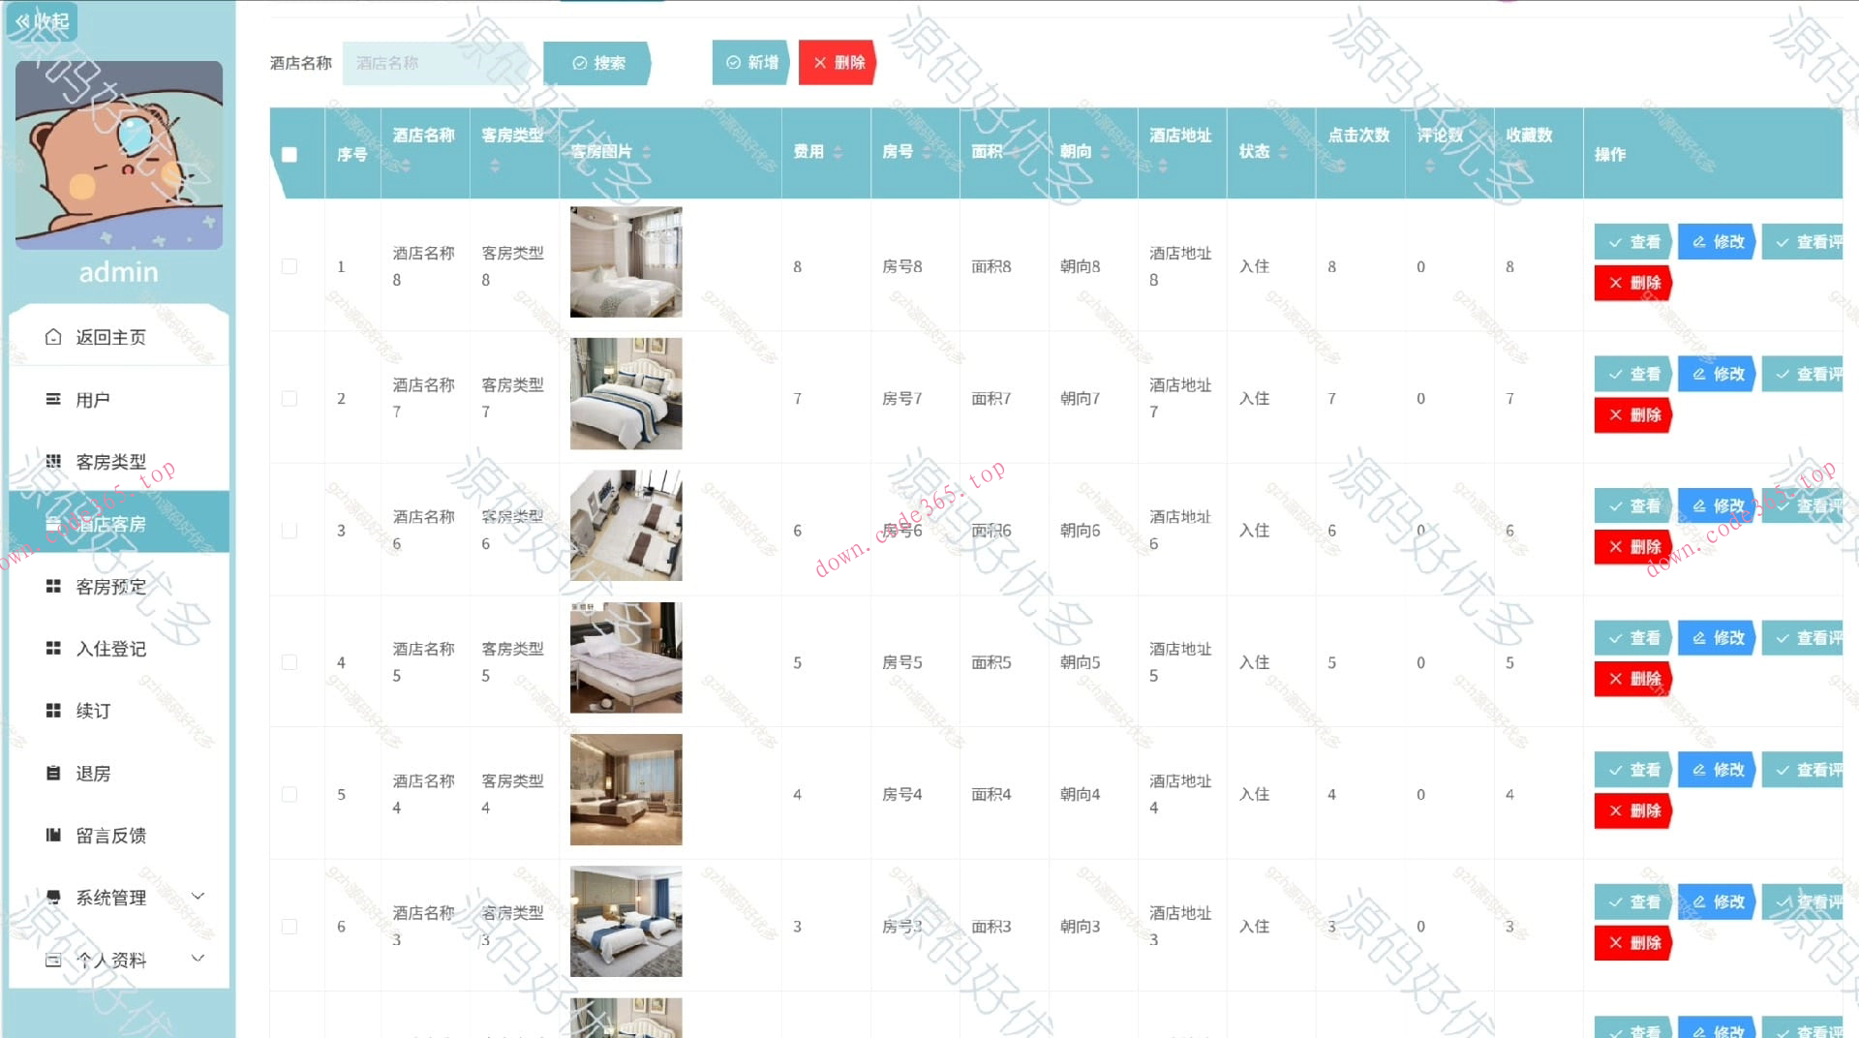Viewport: 1859px width, 1038px height.
Task: Expand the 个人资料 submenu chevron
Action: [198, 959]
